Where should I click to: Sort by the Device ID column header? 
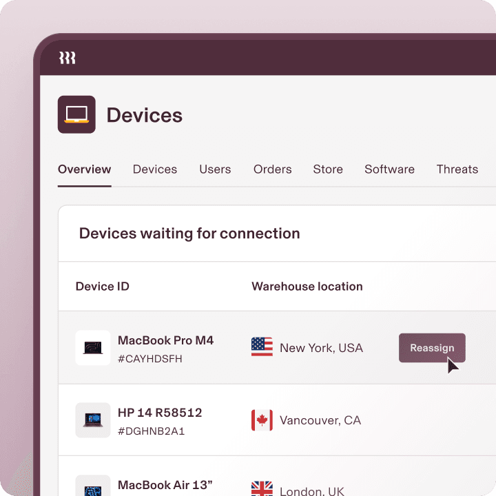[103, 287]
